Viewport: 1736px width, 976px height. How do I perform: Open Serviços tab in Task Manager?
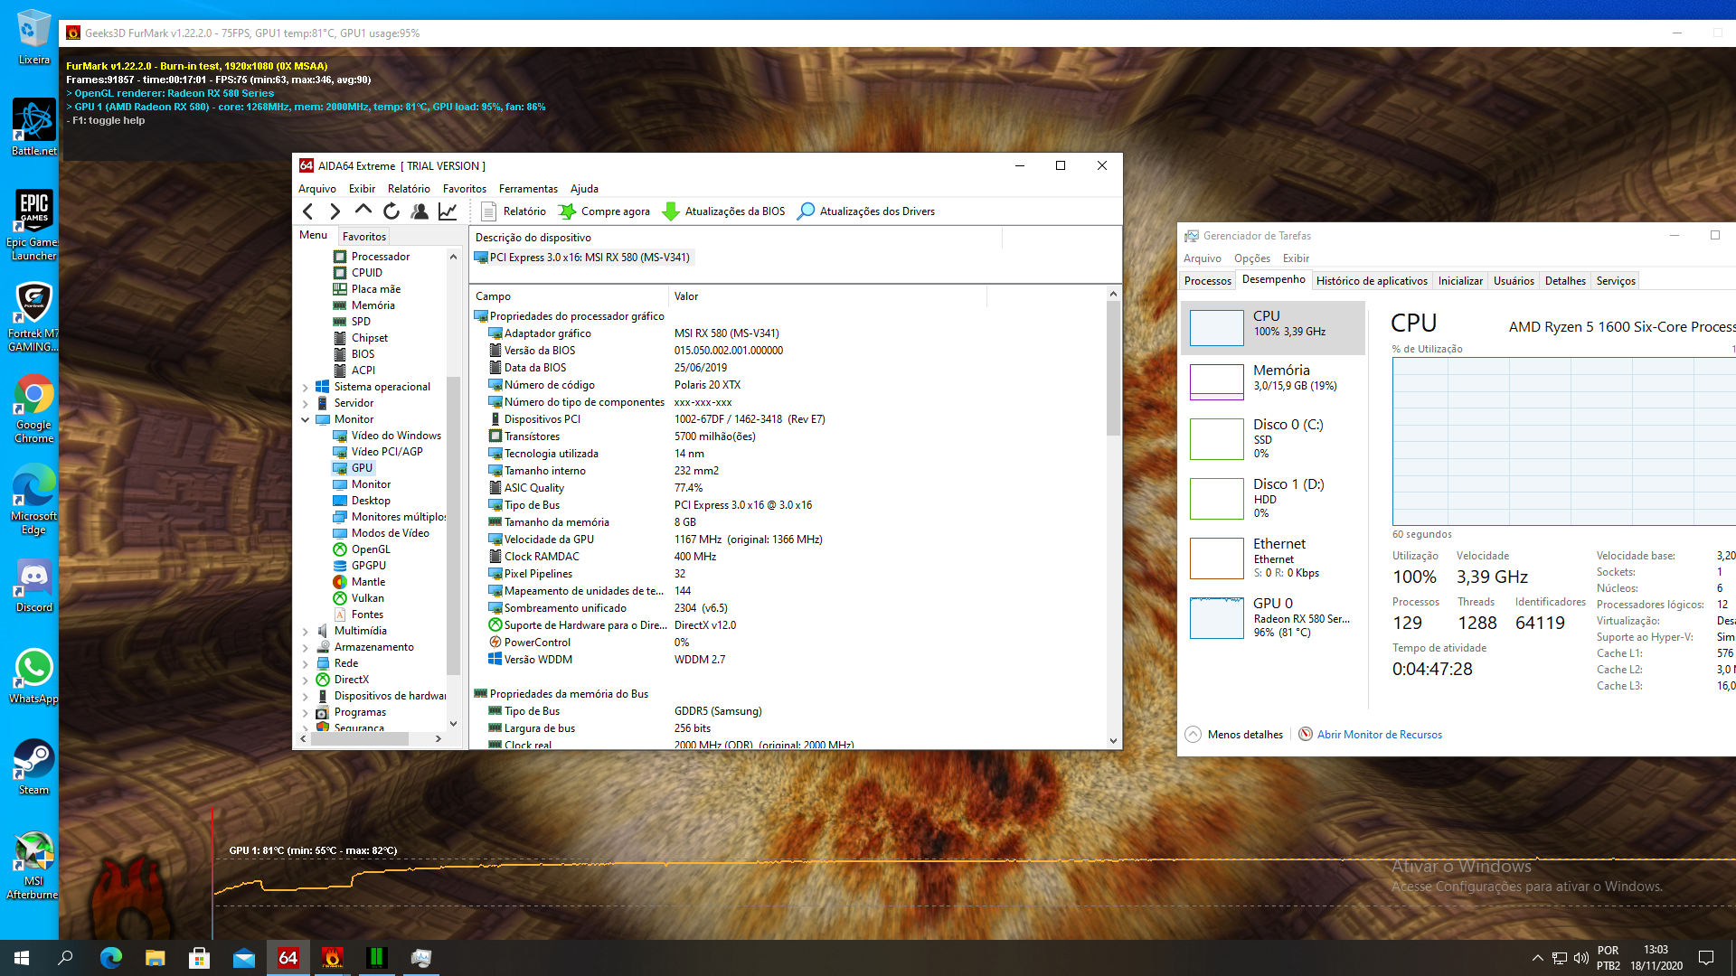click(x=1616, y=281)
